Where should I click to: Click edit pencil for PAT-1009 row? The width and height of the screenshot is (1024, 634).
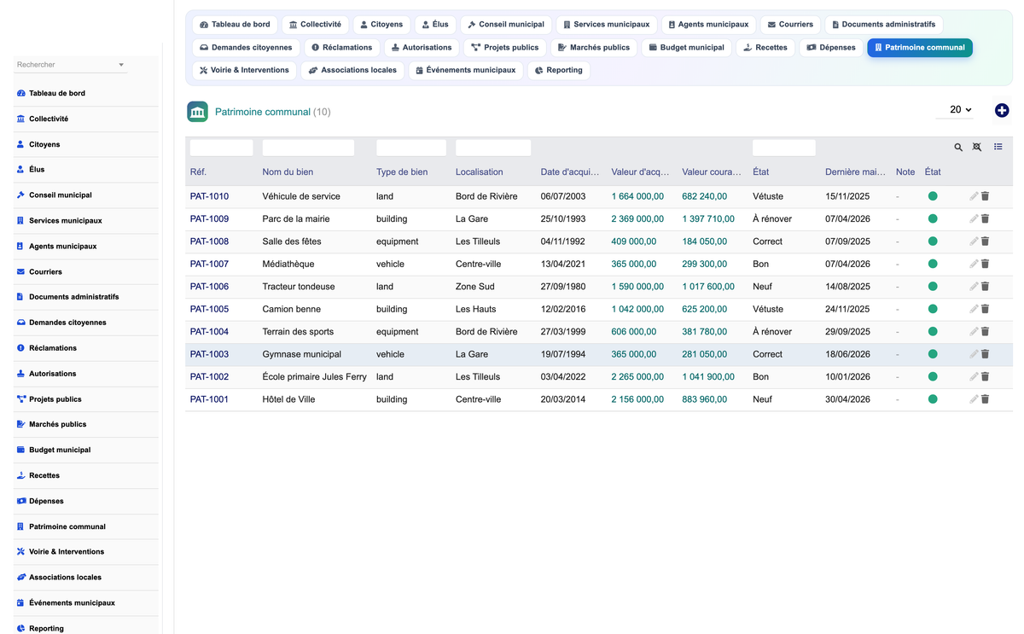coord(974,218)
